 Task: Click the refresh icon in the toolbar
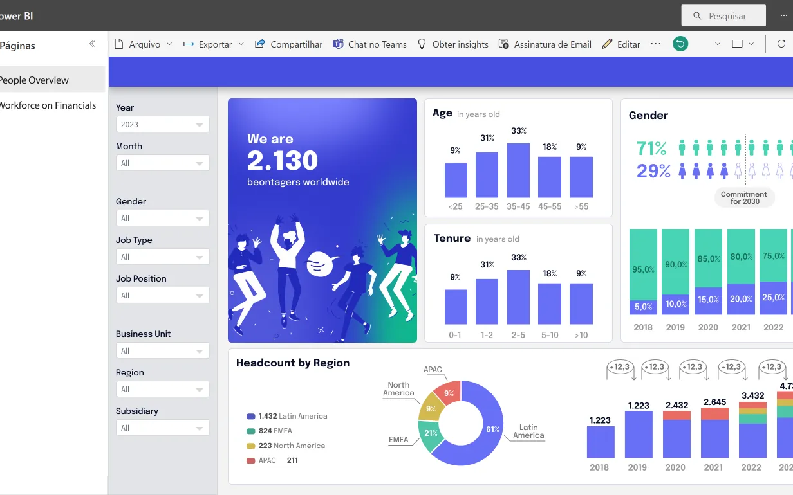781,44
